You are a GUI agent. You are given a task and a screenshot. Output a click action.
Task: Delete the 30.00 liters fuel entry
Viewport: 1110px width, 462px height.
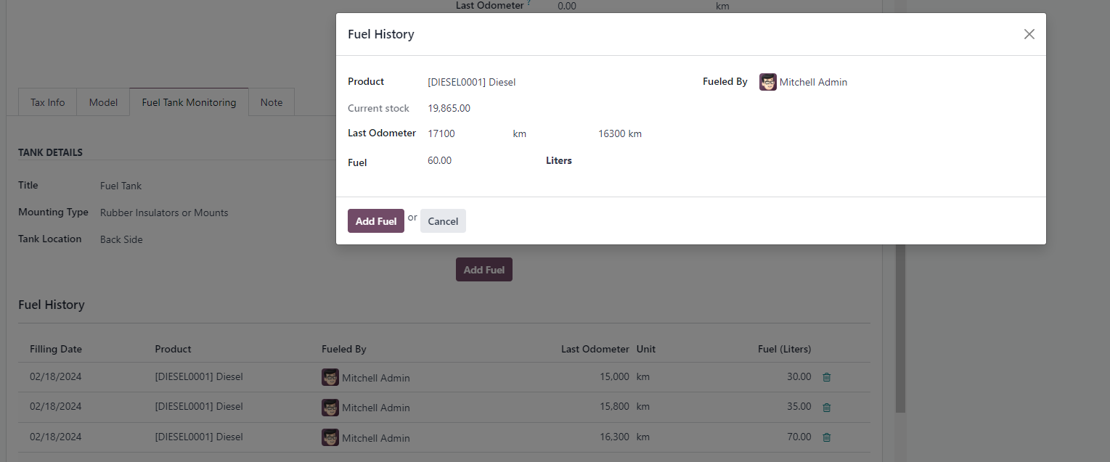(826, 377)
